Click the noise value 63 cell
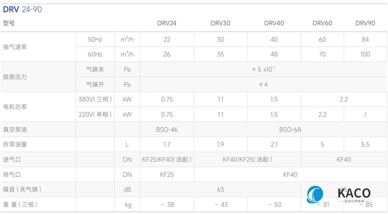The image size is (388, 214). click(220, 190)
